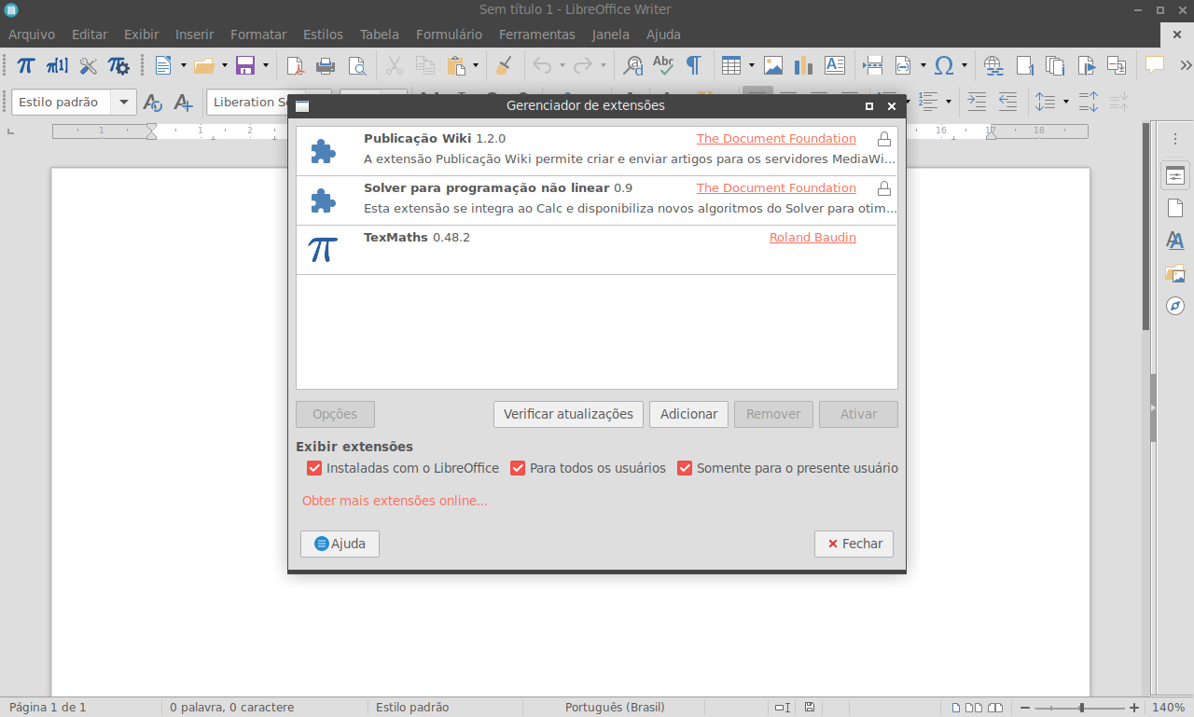Uncheck 'Somente para o presente usuário' checkbox
This screenshot has height=717, width=1194.
click(685, 468)
